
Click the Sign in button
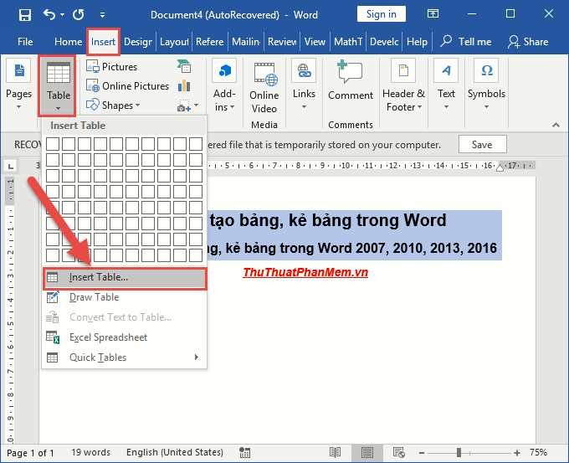tap(381, 14)
